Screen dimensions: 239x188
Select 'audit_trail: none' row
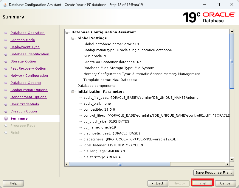tap(97, 104)
